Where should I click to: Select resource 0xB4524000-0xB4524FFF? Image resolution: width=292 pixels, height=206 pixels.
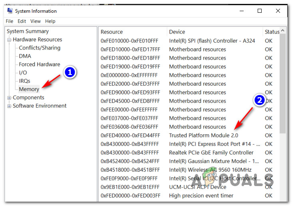(130, 161)
